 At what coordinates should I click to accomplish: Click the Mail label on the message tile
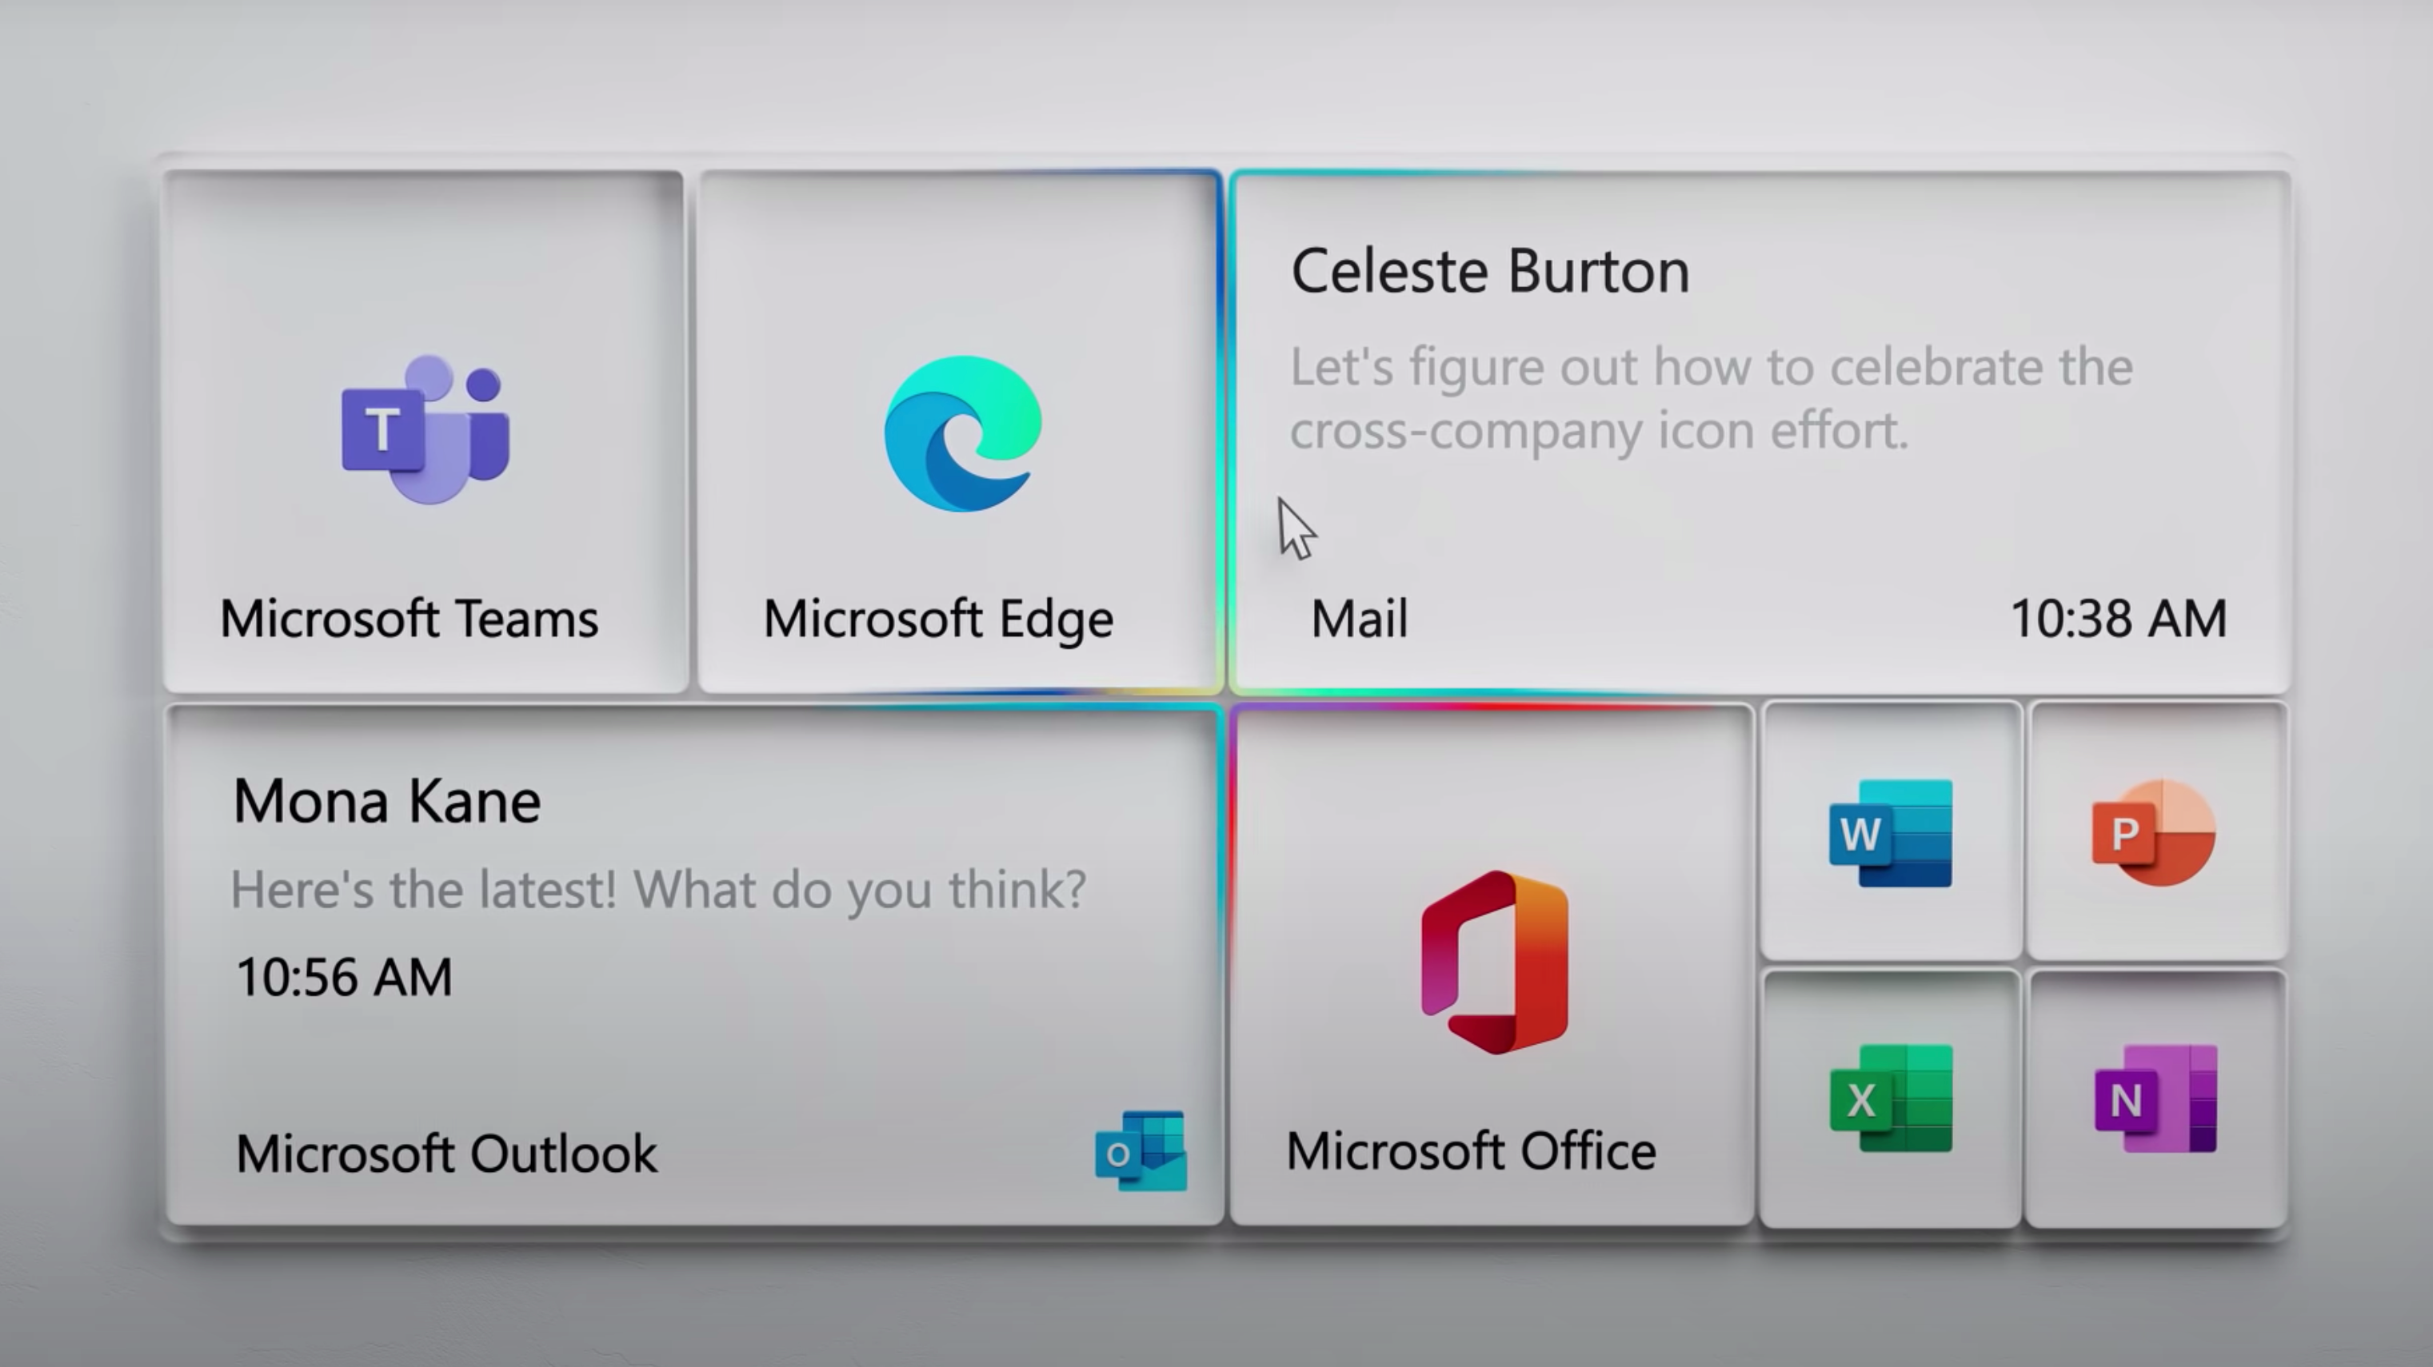(x=1358, y=619)
